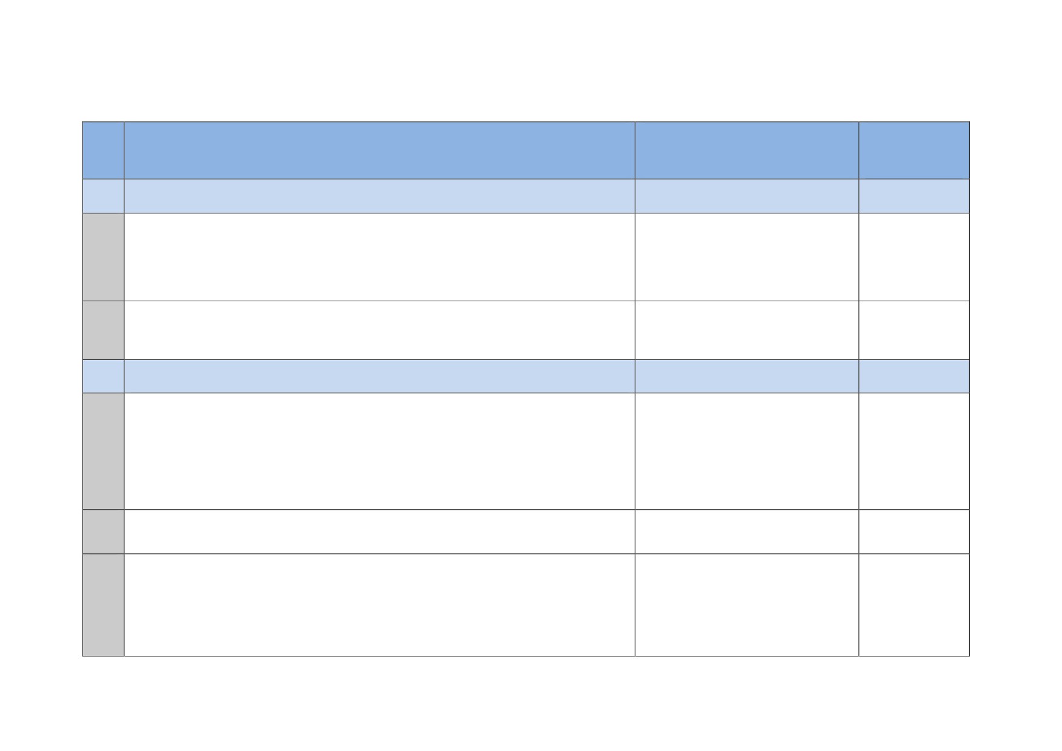Select third-column cell of first white row

pyautogui.click(x=747, y=257)
